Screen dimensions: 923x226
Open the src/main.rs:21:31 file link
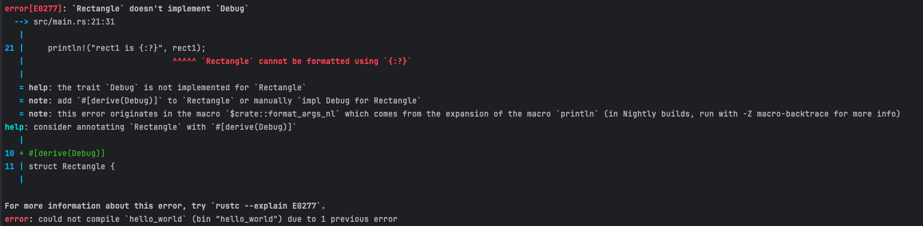[74, 22]
